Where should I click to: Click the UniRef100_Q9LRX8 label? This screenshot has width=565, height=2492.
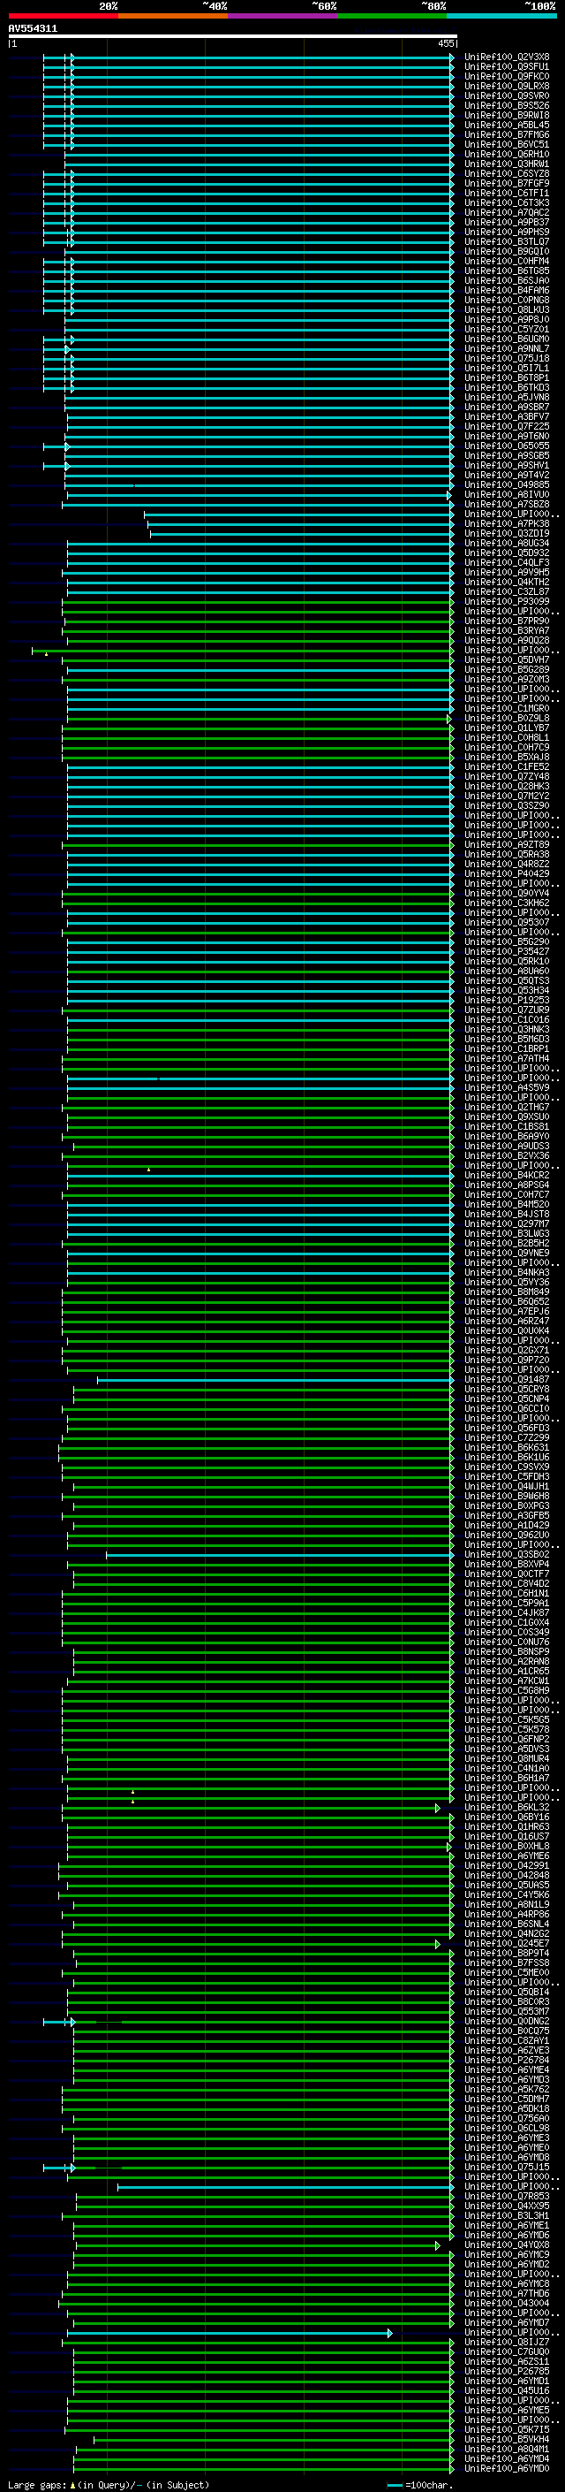tap(507, 86)
